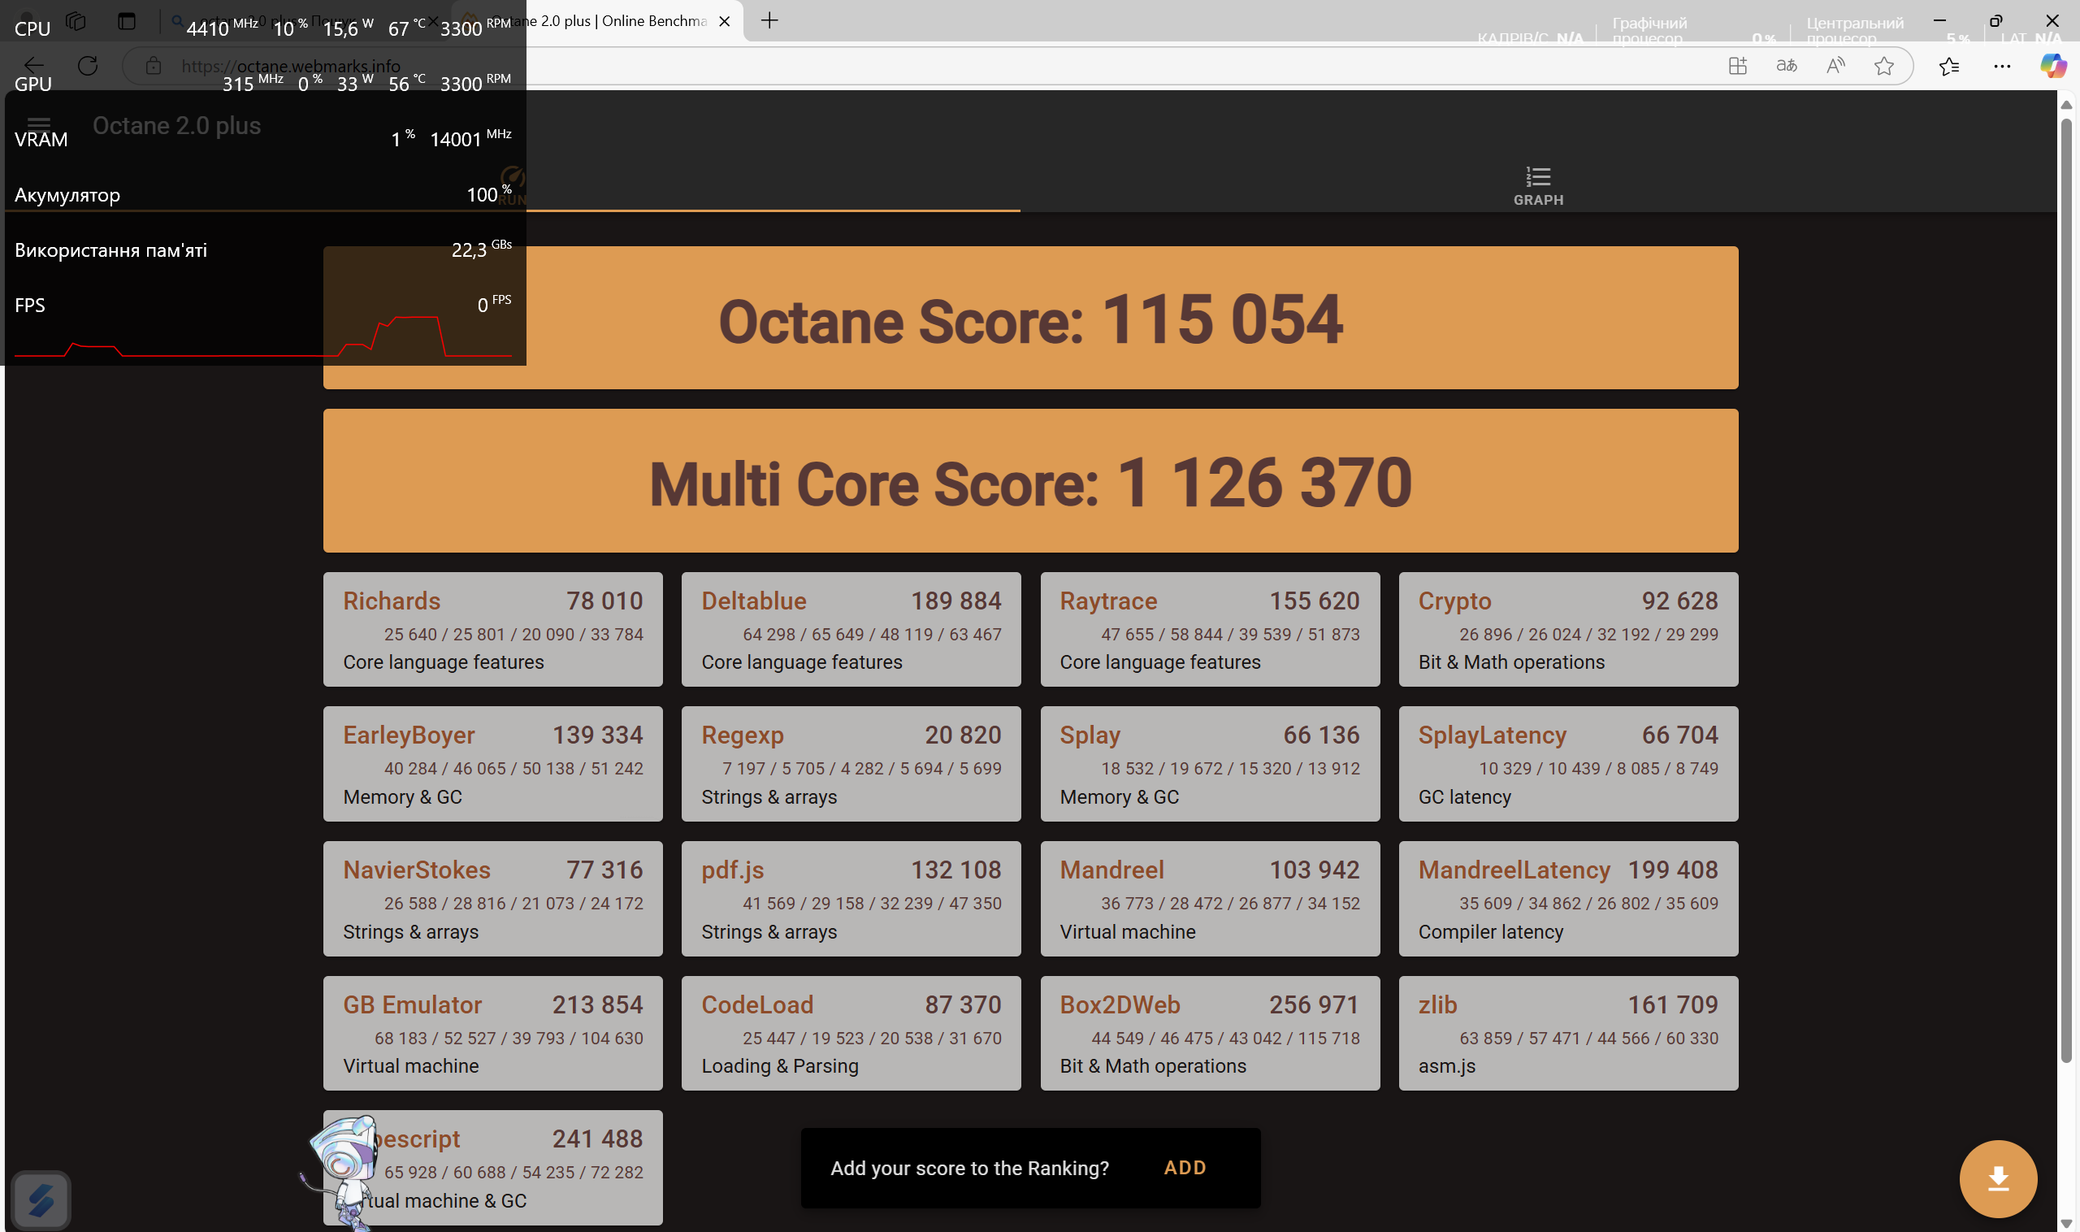Click ADD to submit score to ranking

pos(1185,1167)
